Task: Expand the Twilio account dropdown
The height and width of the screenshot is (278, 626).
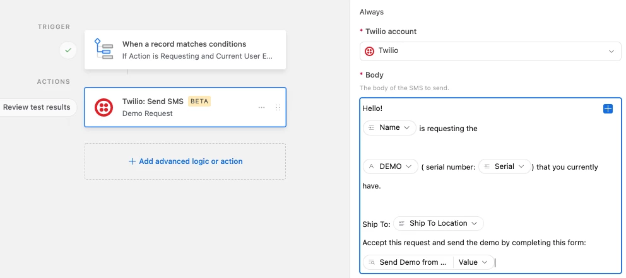Action: (x=611, y=51)
